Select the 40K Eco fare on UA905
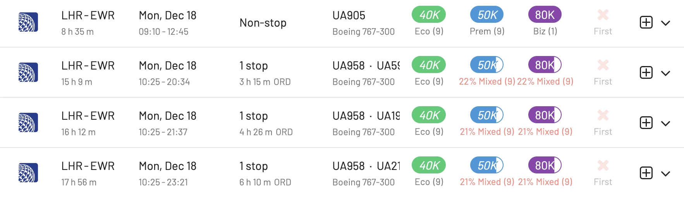The width and height of the screenshot is (684, 197). click(429, 15)
